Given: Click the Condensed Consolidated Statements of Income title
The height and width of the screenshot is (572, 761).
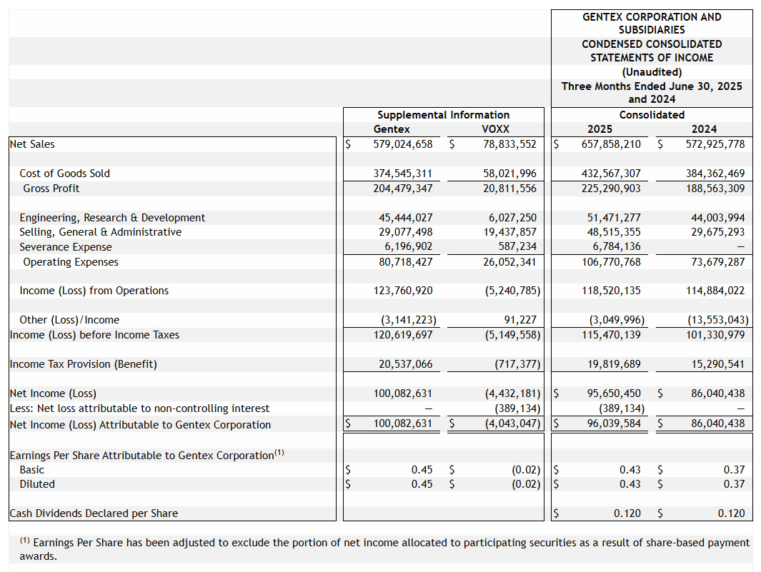Looking at the screenshot, I should pyautogui.click(x=652, y=51).
